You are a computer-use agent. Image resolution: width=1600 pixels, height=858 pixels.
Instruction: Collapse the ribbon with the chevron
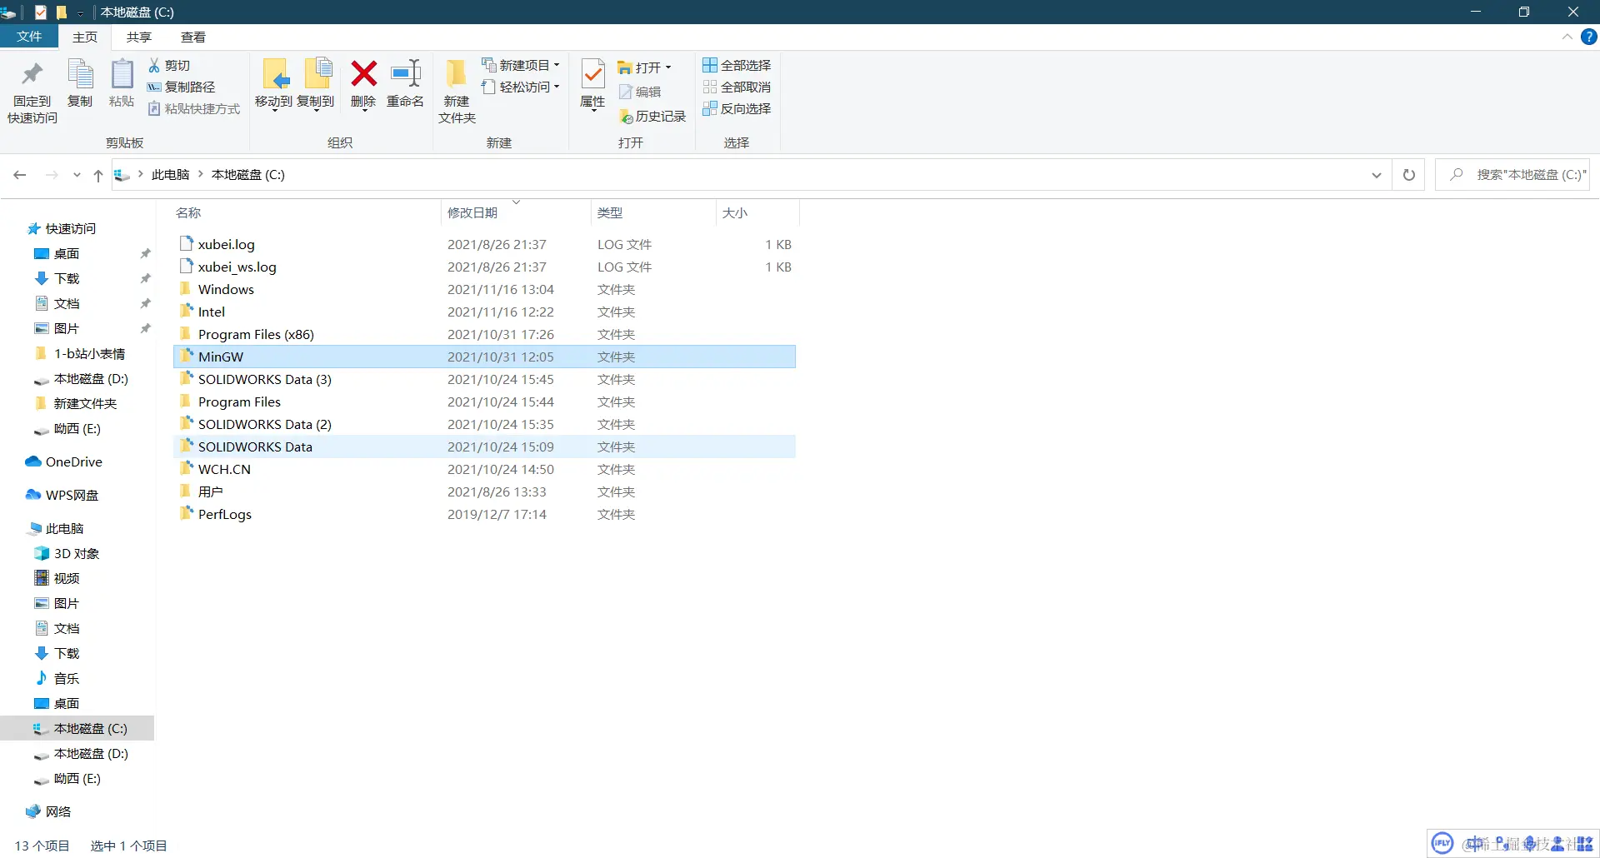(1567, 37)
